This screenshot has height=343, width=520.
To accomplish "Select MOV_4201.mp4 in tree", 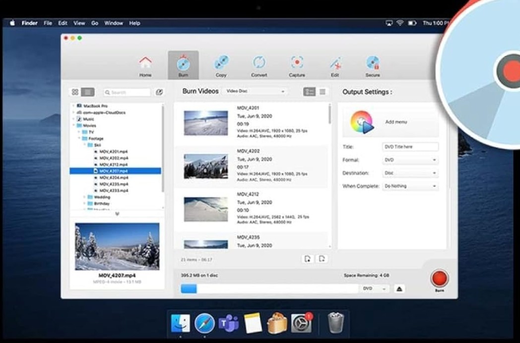I will [113, 152].
